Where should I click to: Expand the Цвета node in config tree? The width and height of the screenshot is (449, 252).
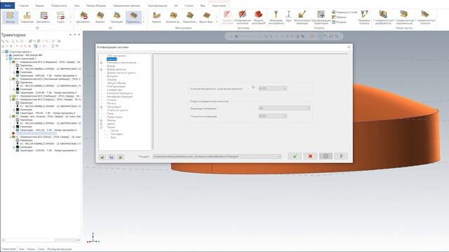tap(101, 124)
